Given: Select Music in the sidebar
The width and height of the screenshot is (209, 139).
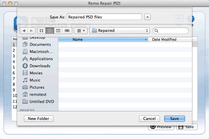Looking at the screenshot, I should (38, 80).
